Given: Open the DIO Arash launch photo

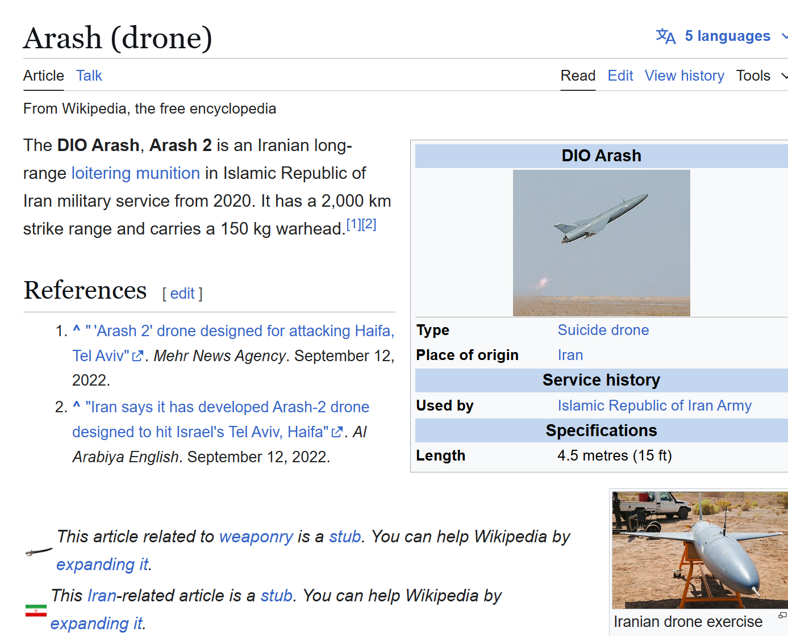Looking at the screenshot, I should (601, 243).
